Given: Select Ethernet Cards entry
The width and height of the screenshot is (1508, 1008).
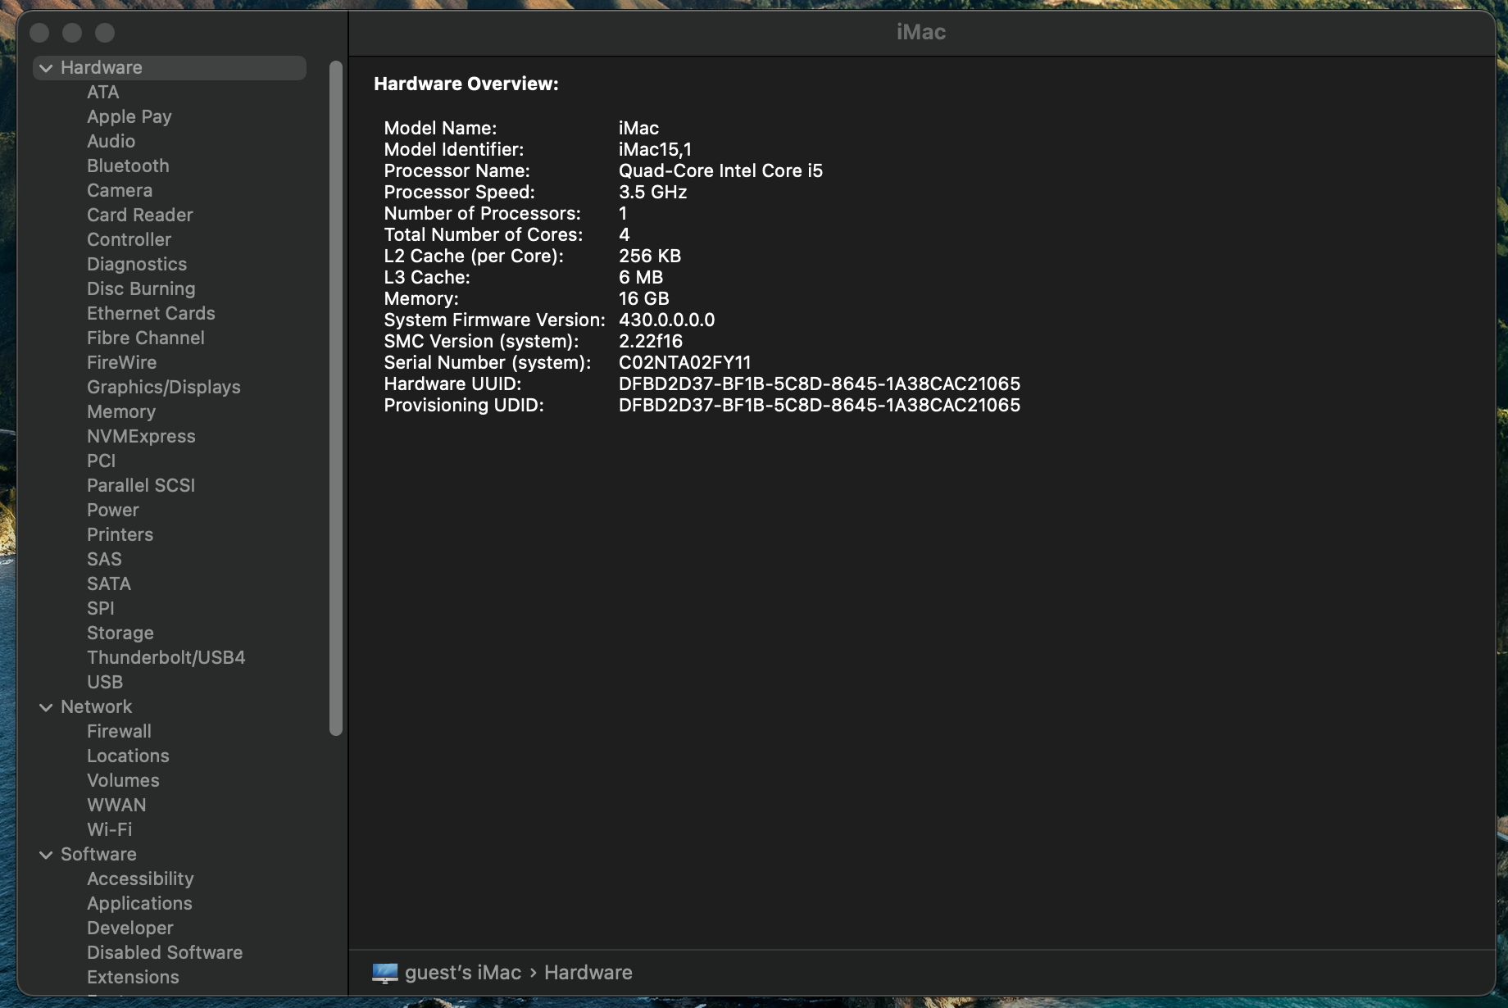Looking at the screenshot, I should click(151, 313).
